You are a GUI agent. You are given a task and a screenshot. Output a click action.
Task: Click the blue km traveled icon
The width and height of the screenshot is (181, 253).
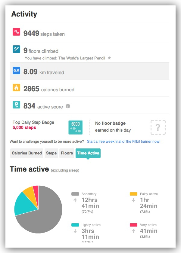pyautogui.click(x=16, y=71)
